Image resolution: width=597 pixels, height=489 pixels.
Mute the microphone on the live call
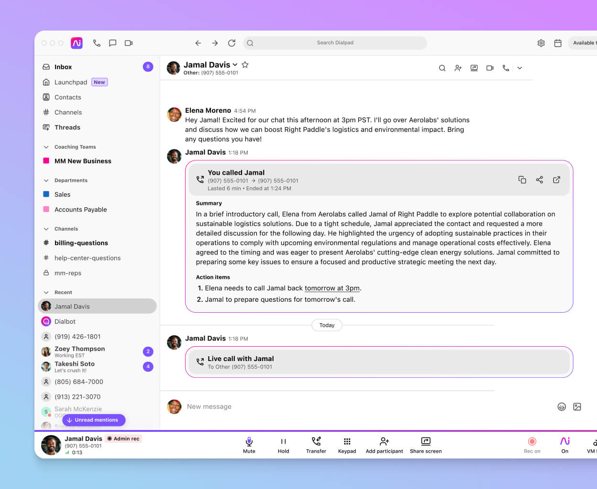(249, 445)
